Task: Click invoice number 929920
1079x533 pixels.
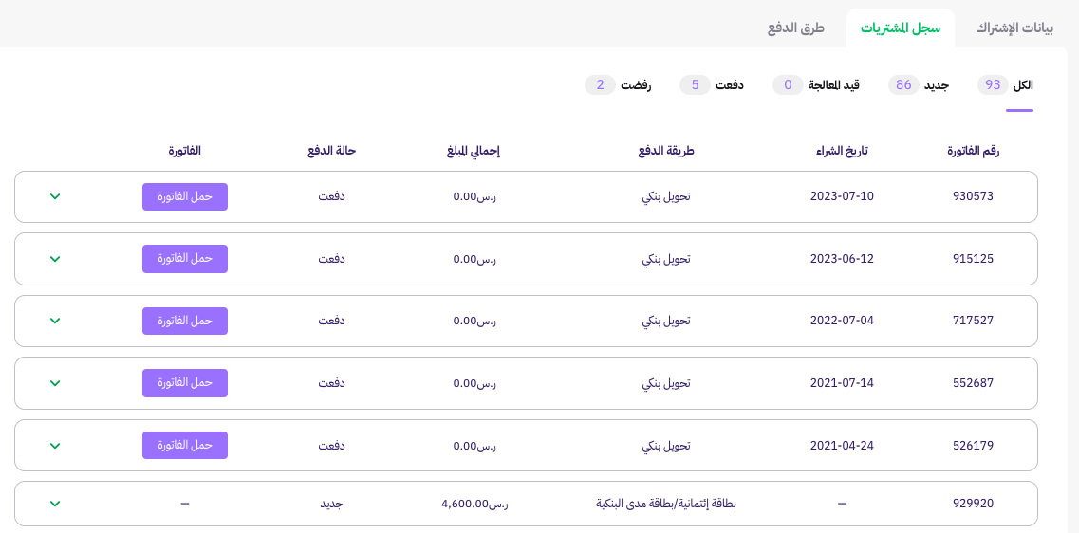Action: pyautogui.click(x=973, y=504)
